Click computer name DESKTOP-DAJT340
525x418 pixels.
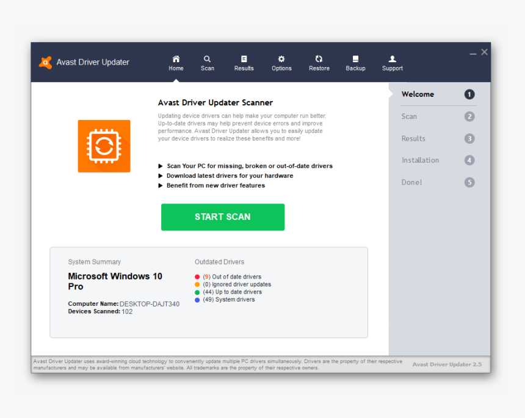click(x=150, y=304)
